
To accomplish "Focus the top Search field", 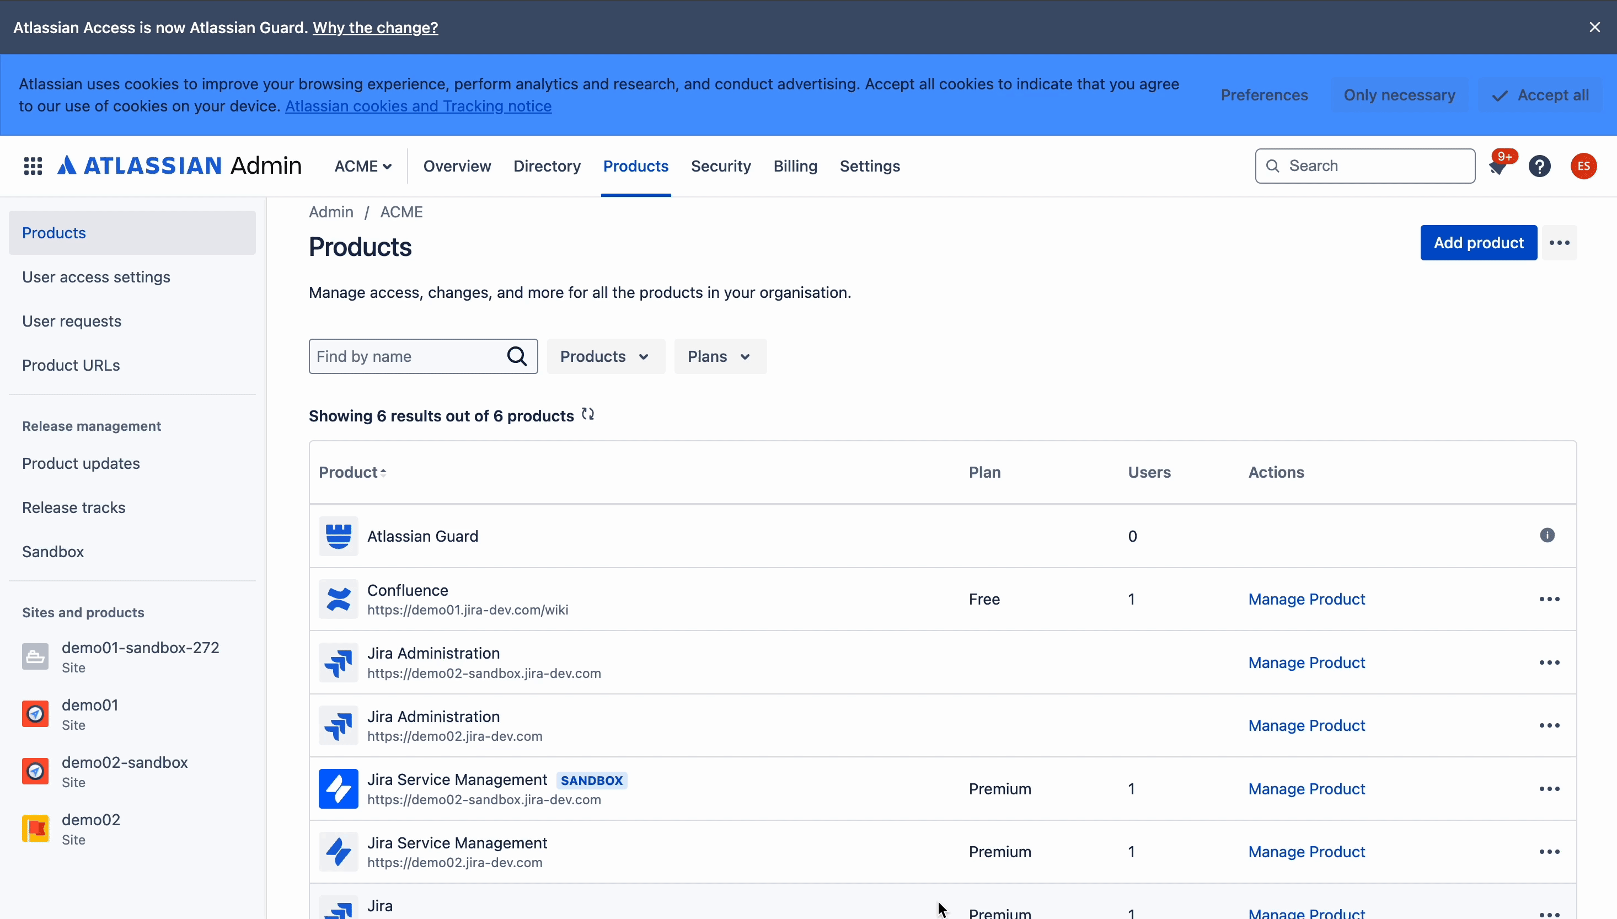I will (x=1364, y=166).
